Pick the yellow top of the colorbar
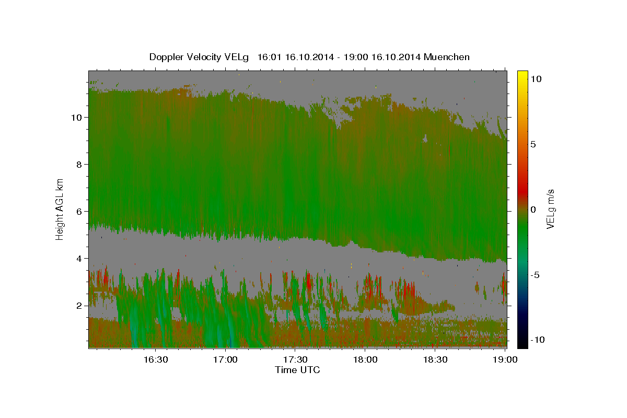 (x=522, y=76)
